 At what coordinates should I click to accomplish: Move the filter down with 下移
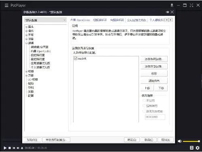pos(161,88)
